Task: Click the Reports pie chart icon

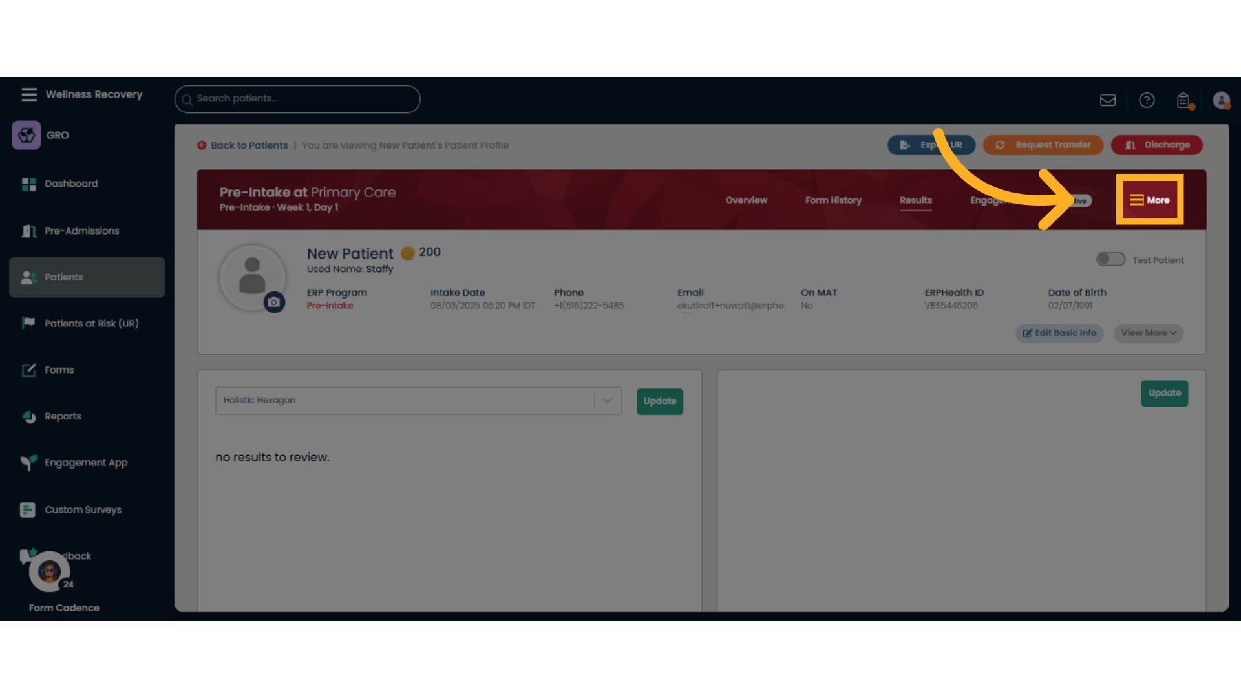Action: click(x=29, y=416)
